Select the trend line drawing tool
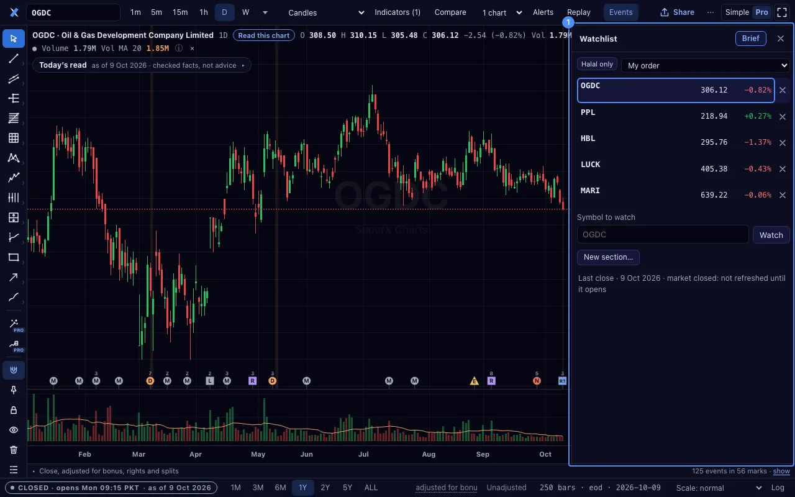 [x=14, y=58]
